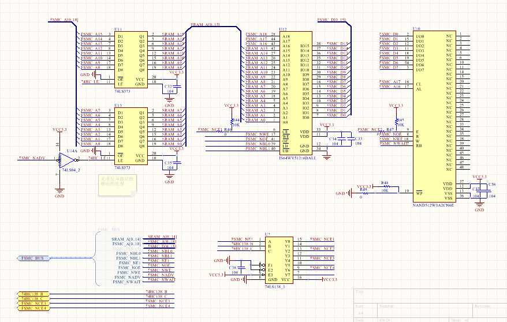Click the FSMC_BUS harness port
This screenshot has width=507, height=322.
tap(34, 258)
